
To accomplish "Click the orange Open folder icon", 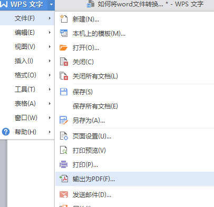I will point(63,47).
